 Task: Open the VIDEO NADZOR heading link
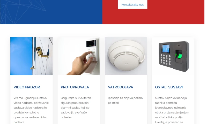coord(27,87)
